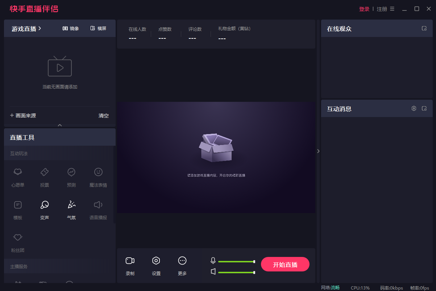The height and width of the screenshot is (291, 436).
Task: Open the 气氛 atmosphere sound tool
Action: pyautogui.click(x=71, y=209)
